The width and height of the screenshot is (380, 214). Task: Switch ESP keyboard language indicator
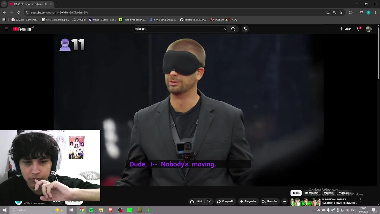353,210
